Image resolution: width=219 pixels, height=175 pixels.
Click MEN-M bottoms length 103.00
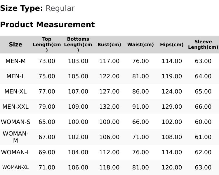point(78,61)
